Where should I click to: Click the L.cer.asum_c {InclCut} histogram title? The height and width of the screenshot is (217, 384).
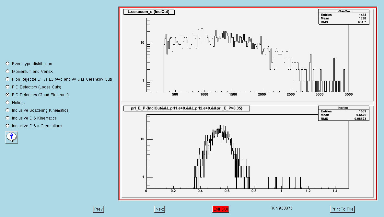pos(149,12)
